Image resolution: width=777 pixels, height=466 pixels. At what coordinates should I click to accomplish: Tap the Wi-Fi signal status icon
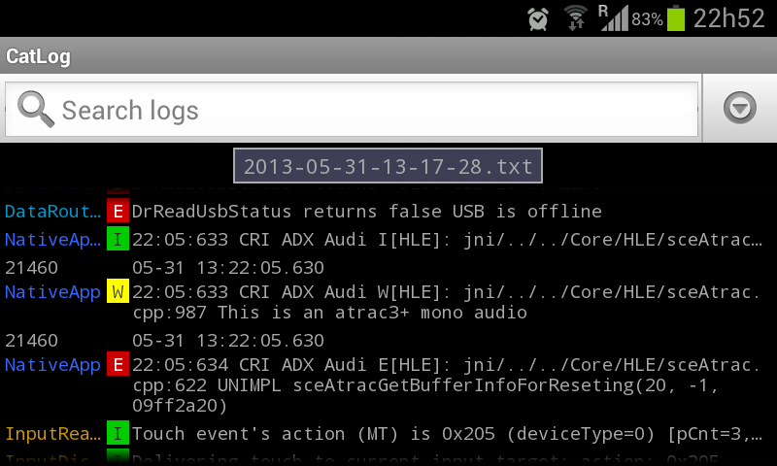point(576,17)
